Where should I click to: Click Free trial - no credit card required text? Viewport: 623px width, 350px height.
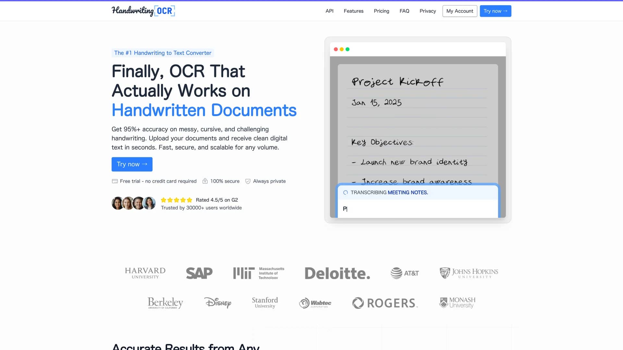pos(158,181)
